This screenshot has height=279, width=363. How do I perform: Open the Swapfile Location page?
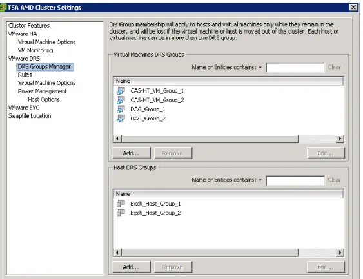tap(30, 116)
